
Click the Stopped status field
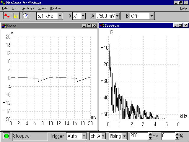pos(30,136)
